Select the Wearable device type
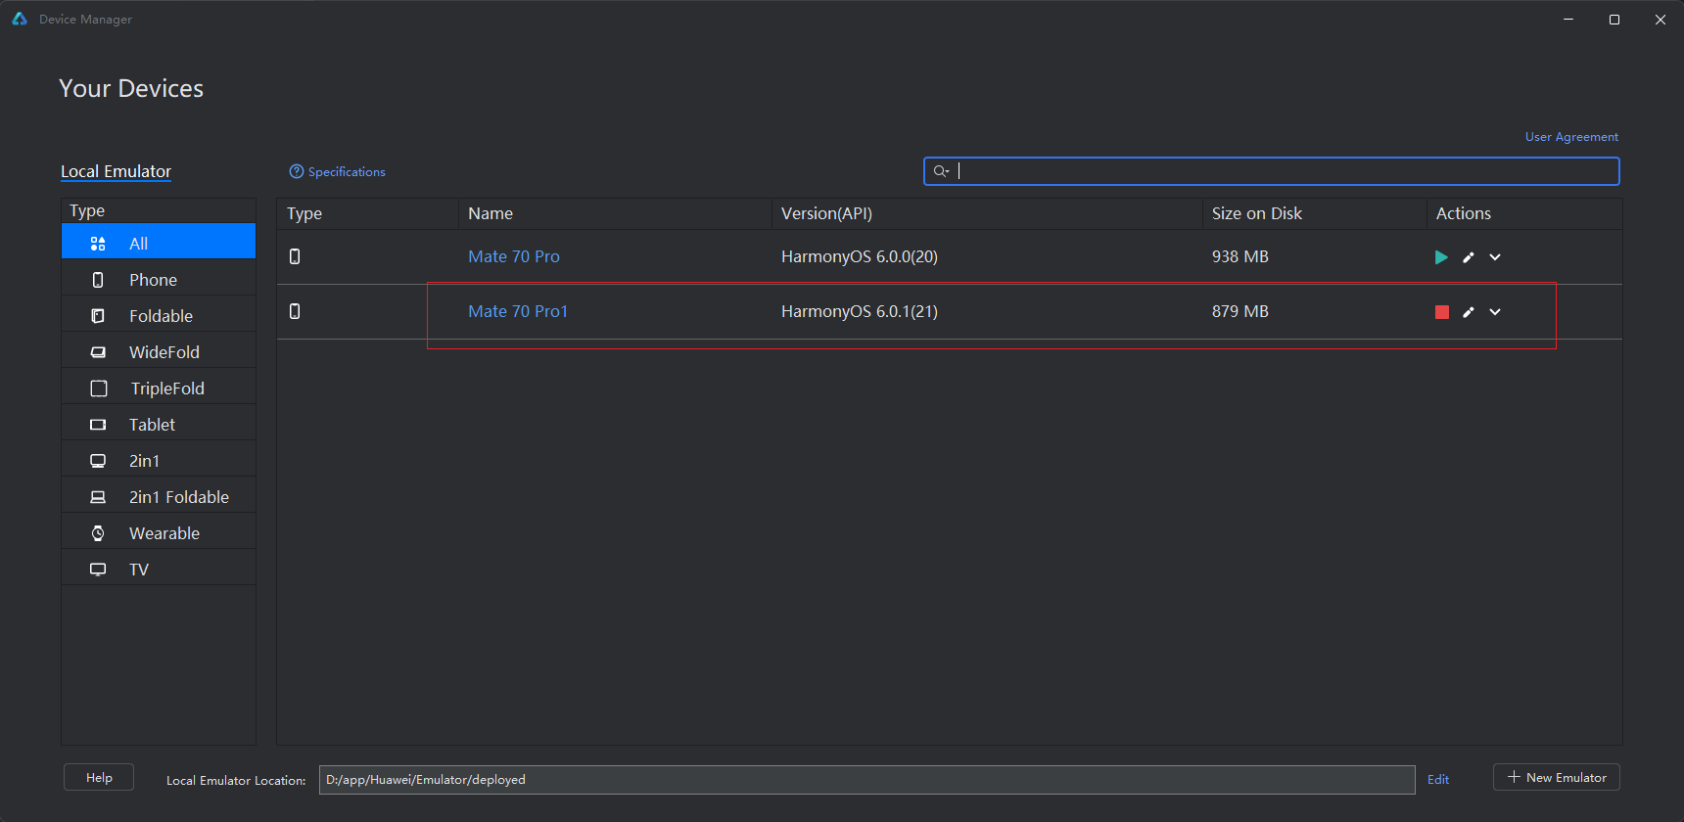Image resolution: width=1684 pixels, height=822 pixels. coord(164,533)
